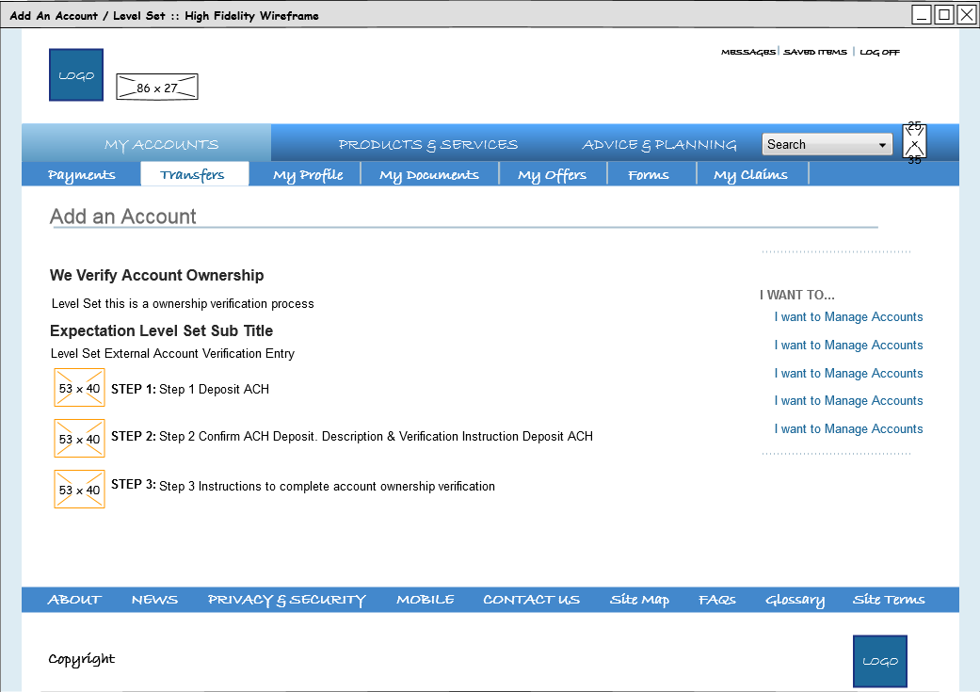Click the blue header logo box

76,75
